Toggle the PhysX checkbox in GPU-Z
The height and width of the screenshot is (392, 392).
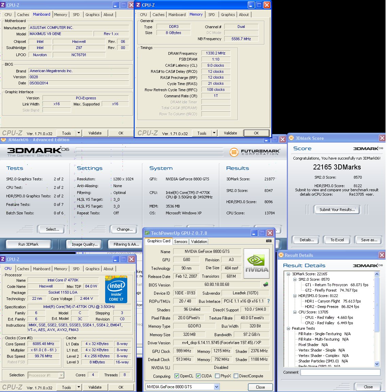coord(217,376)
